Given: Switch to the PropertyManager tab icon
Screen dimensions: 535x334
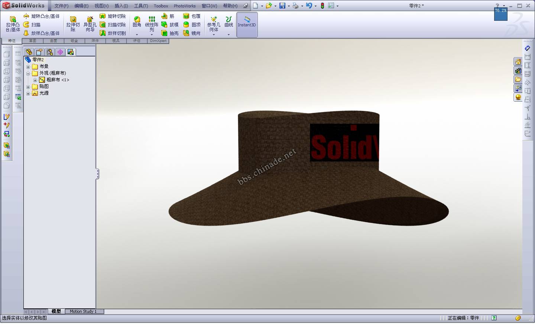Looking at the screenshot, I should tap(39, 52).
